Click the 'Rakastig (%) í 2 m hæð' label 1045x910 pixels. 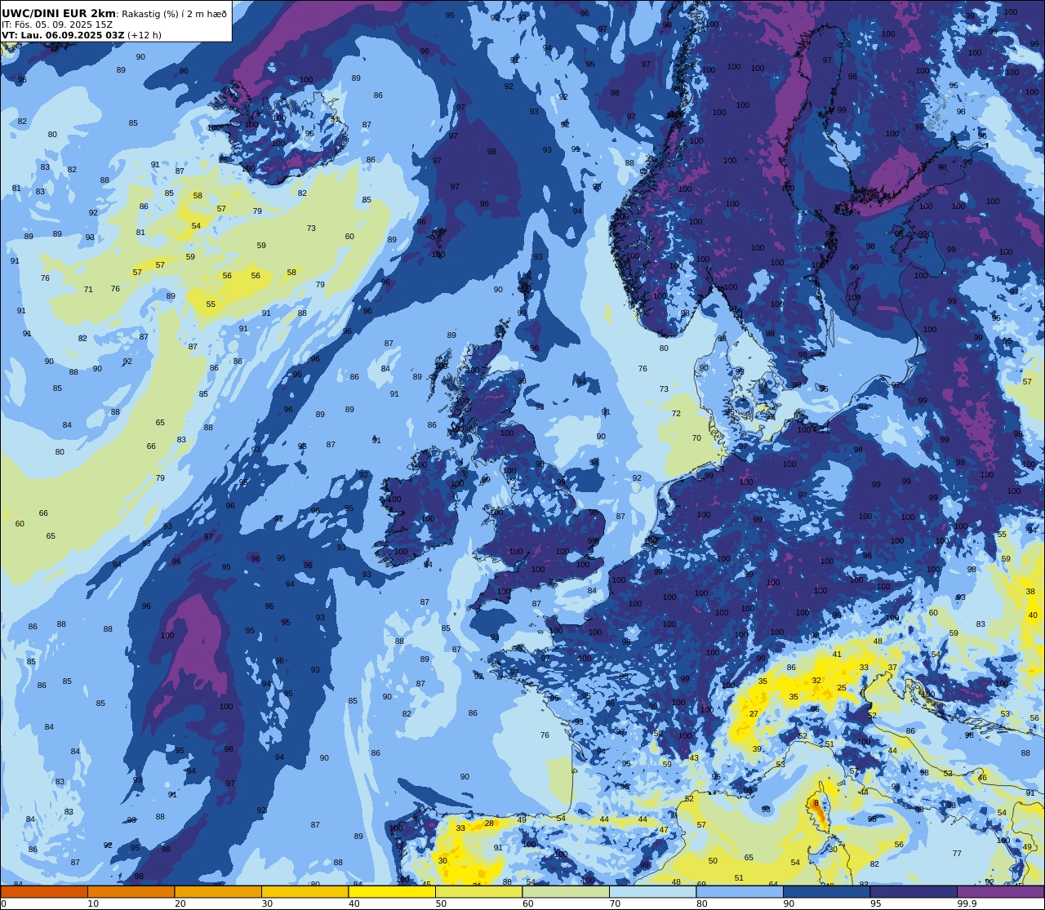pyautogui.click(x=175, y=14)
